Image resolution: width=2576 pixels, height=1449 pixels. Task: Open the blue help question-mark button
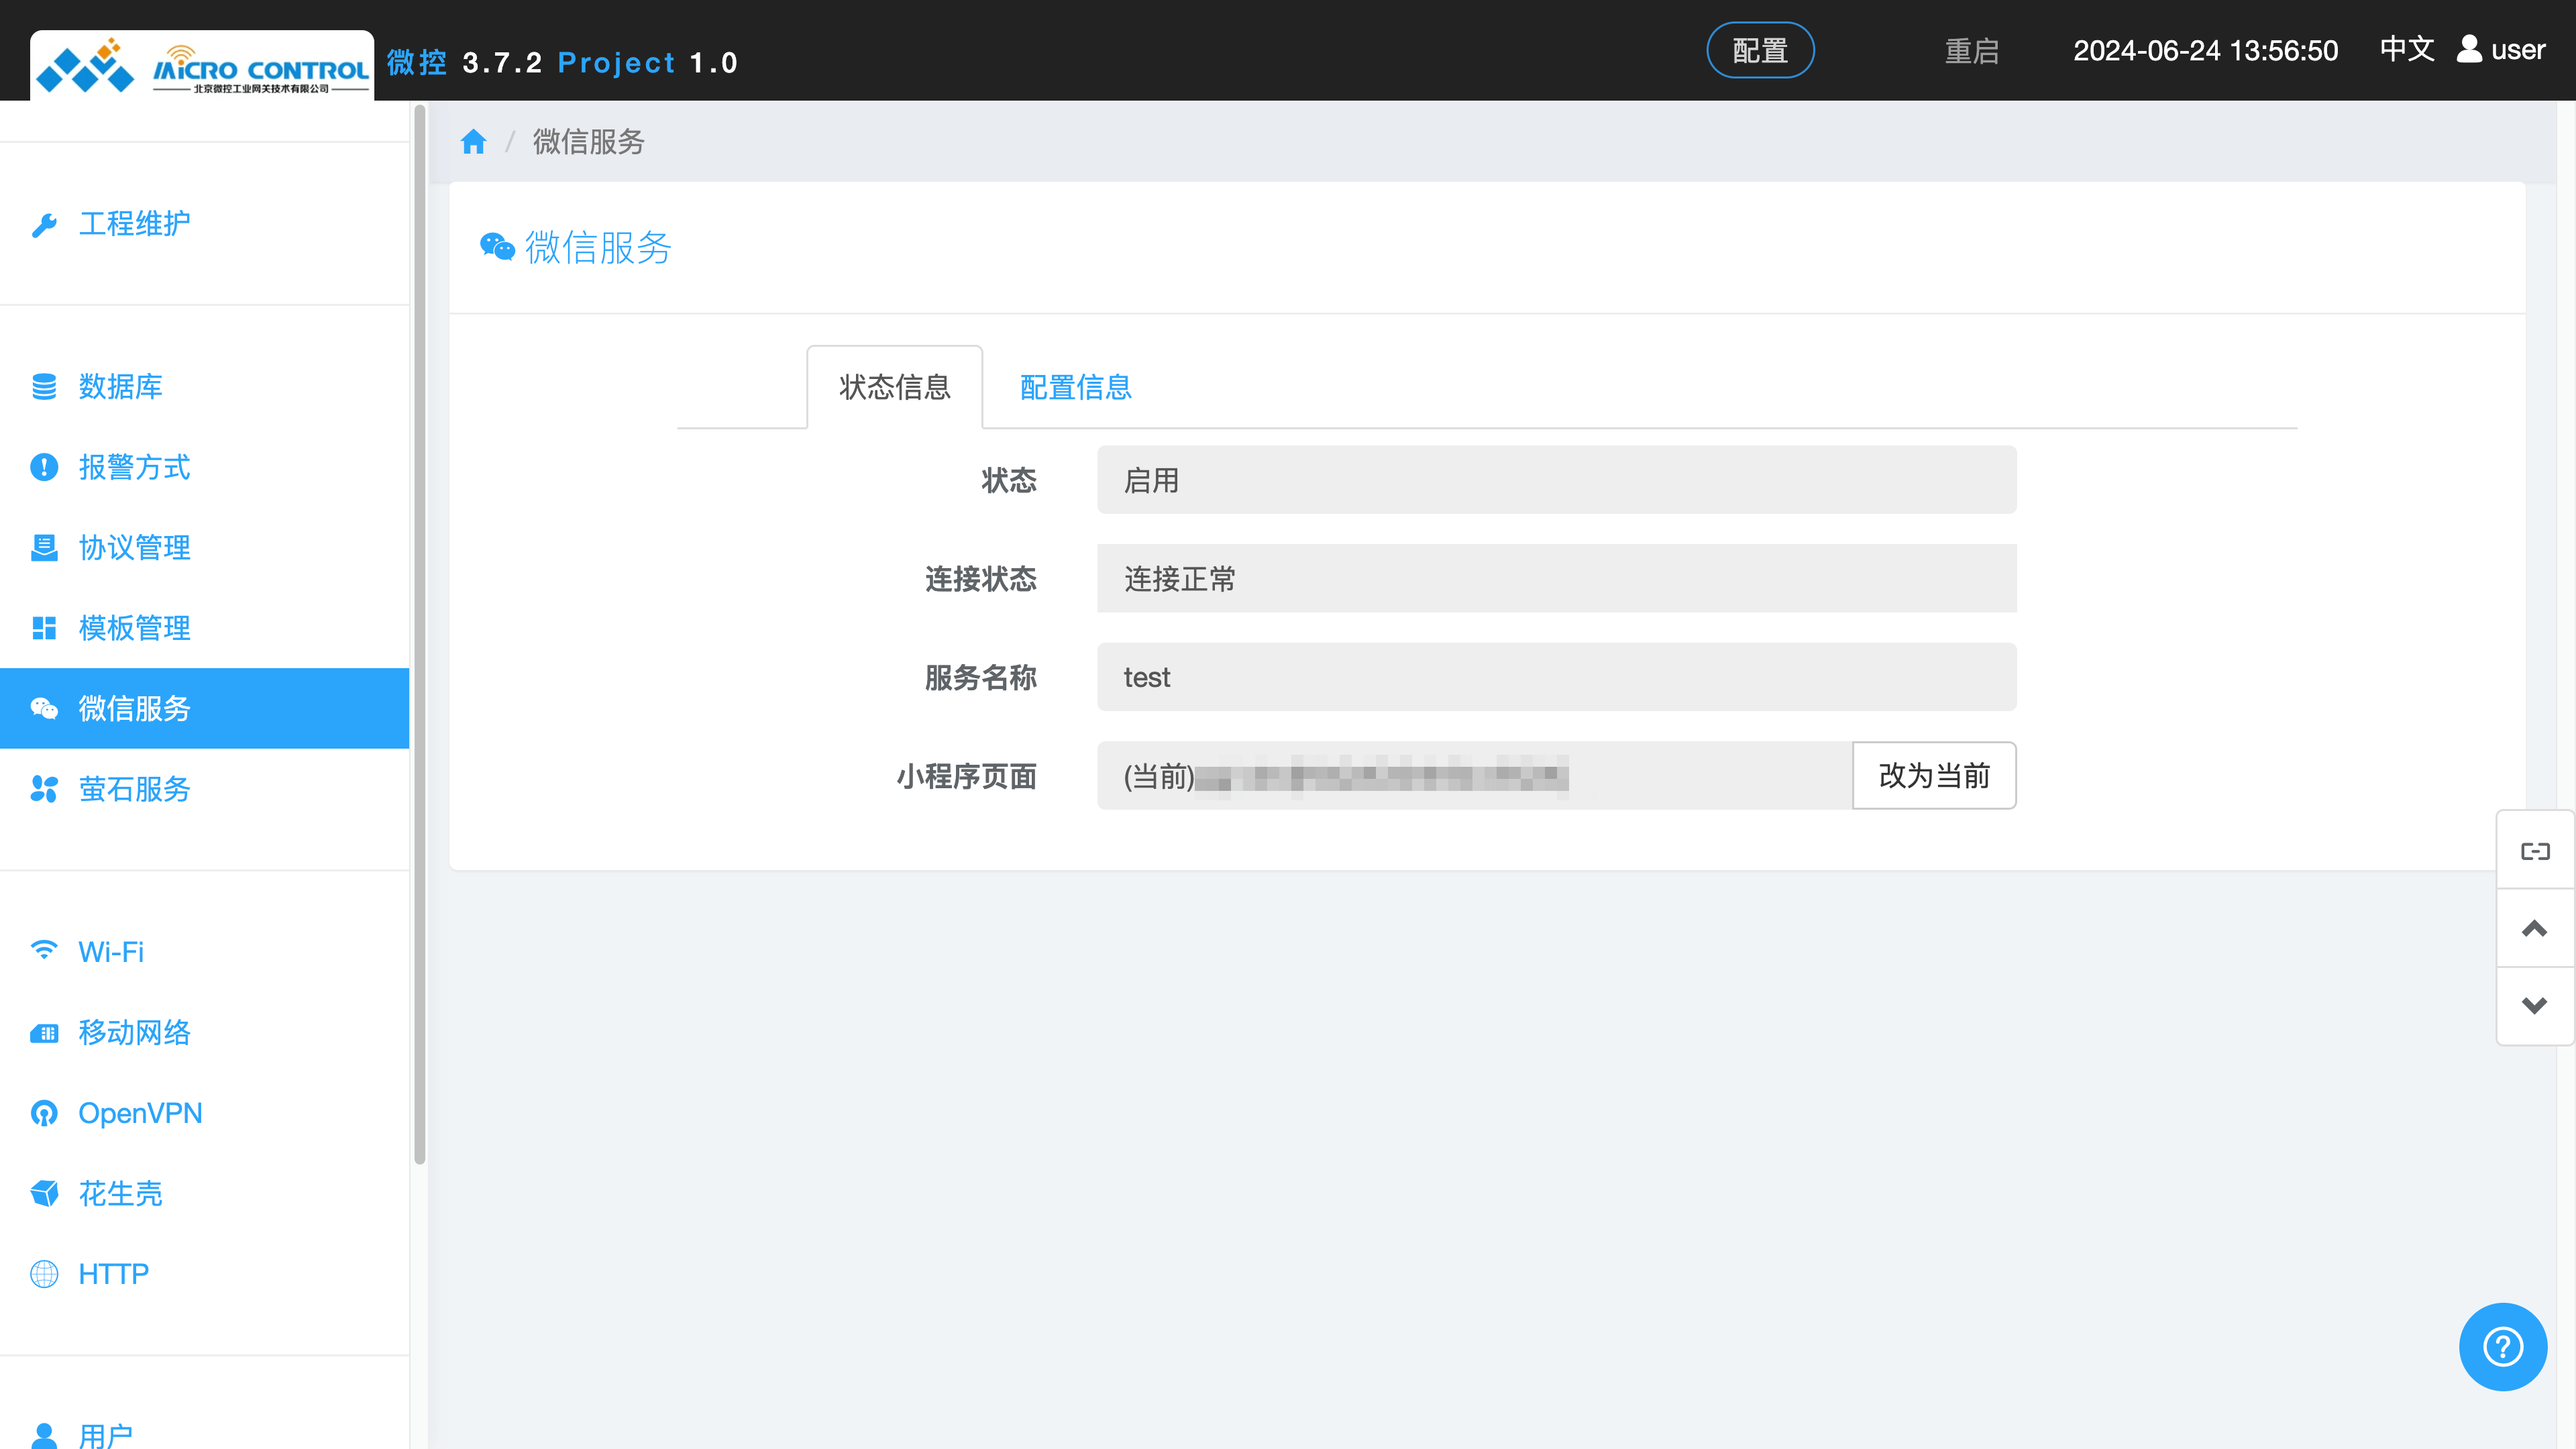2502,1346
